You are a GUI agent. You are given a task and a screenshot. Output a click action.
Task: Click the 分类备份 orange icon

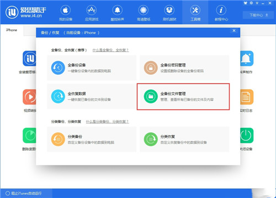(x=58, y=139)
